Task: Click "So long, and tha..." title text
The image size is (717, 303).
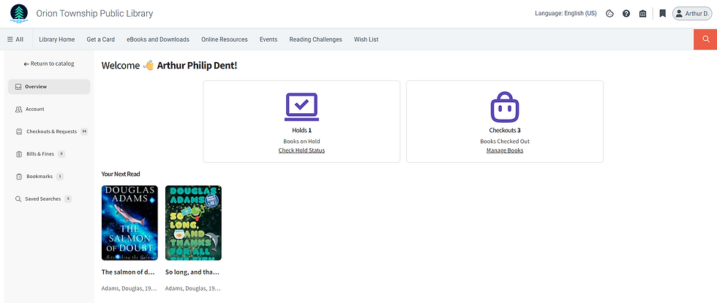Action: pos(192,272)
